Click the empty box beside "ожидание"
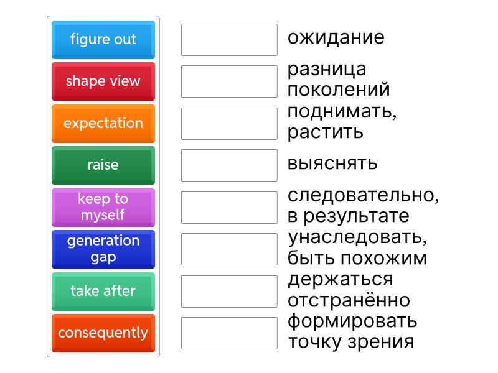Image resolution: width=498 pixels, height=373 pixels. click(229, 40)
